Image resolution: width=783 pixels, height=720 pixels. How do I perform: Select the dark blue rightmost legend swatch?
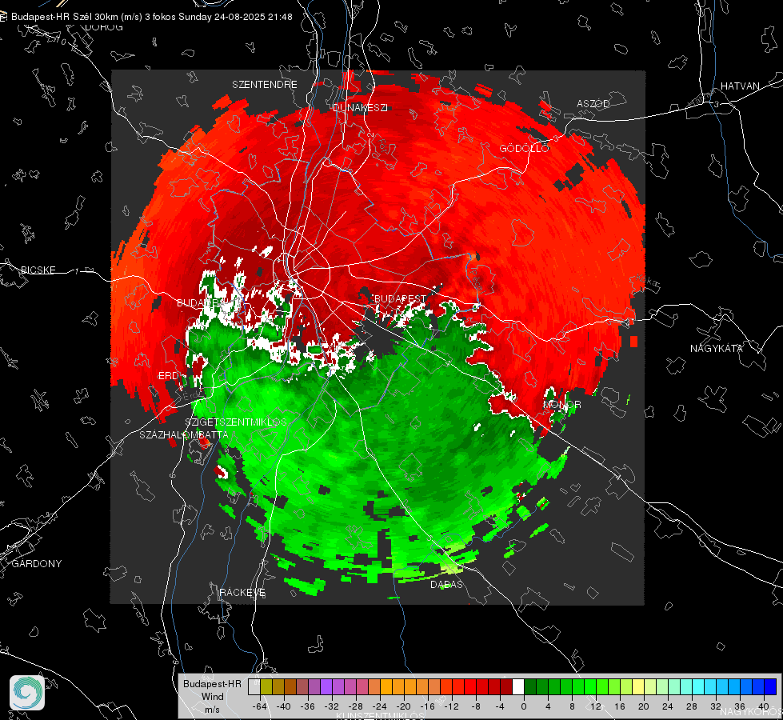(770, 686)
